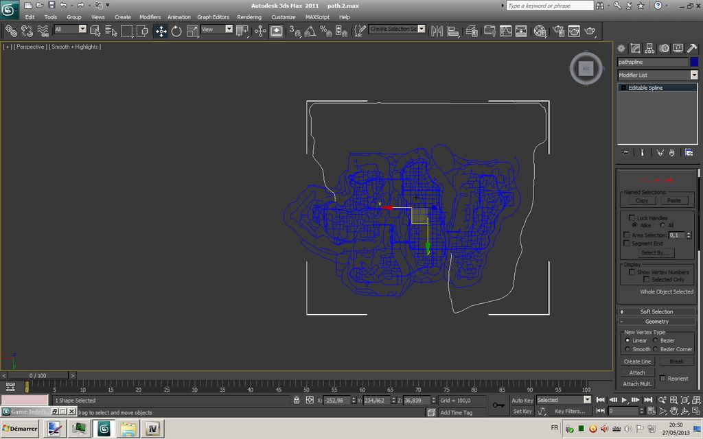Screen dimensions: 703x439
Task: Select the Unlink Selection tool
Action: coord(27,31)
